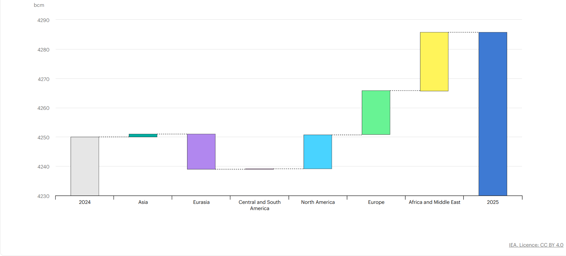Viewport: 566px width, 256px height.
Task: Select the 4290 y-axis tick label
Action: point(43,20)
